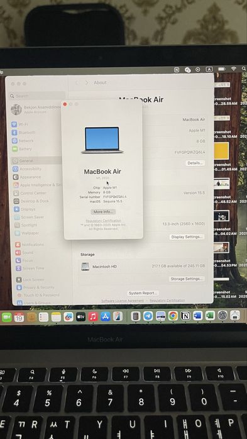Viewport: 247px width, 439px height.
Task: Select Focus in the sidebar
Action: pyautogui.click(x=25, y=260)
